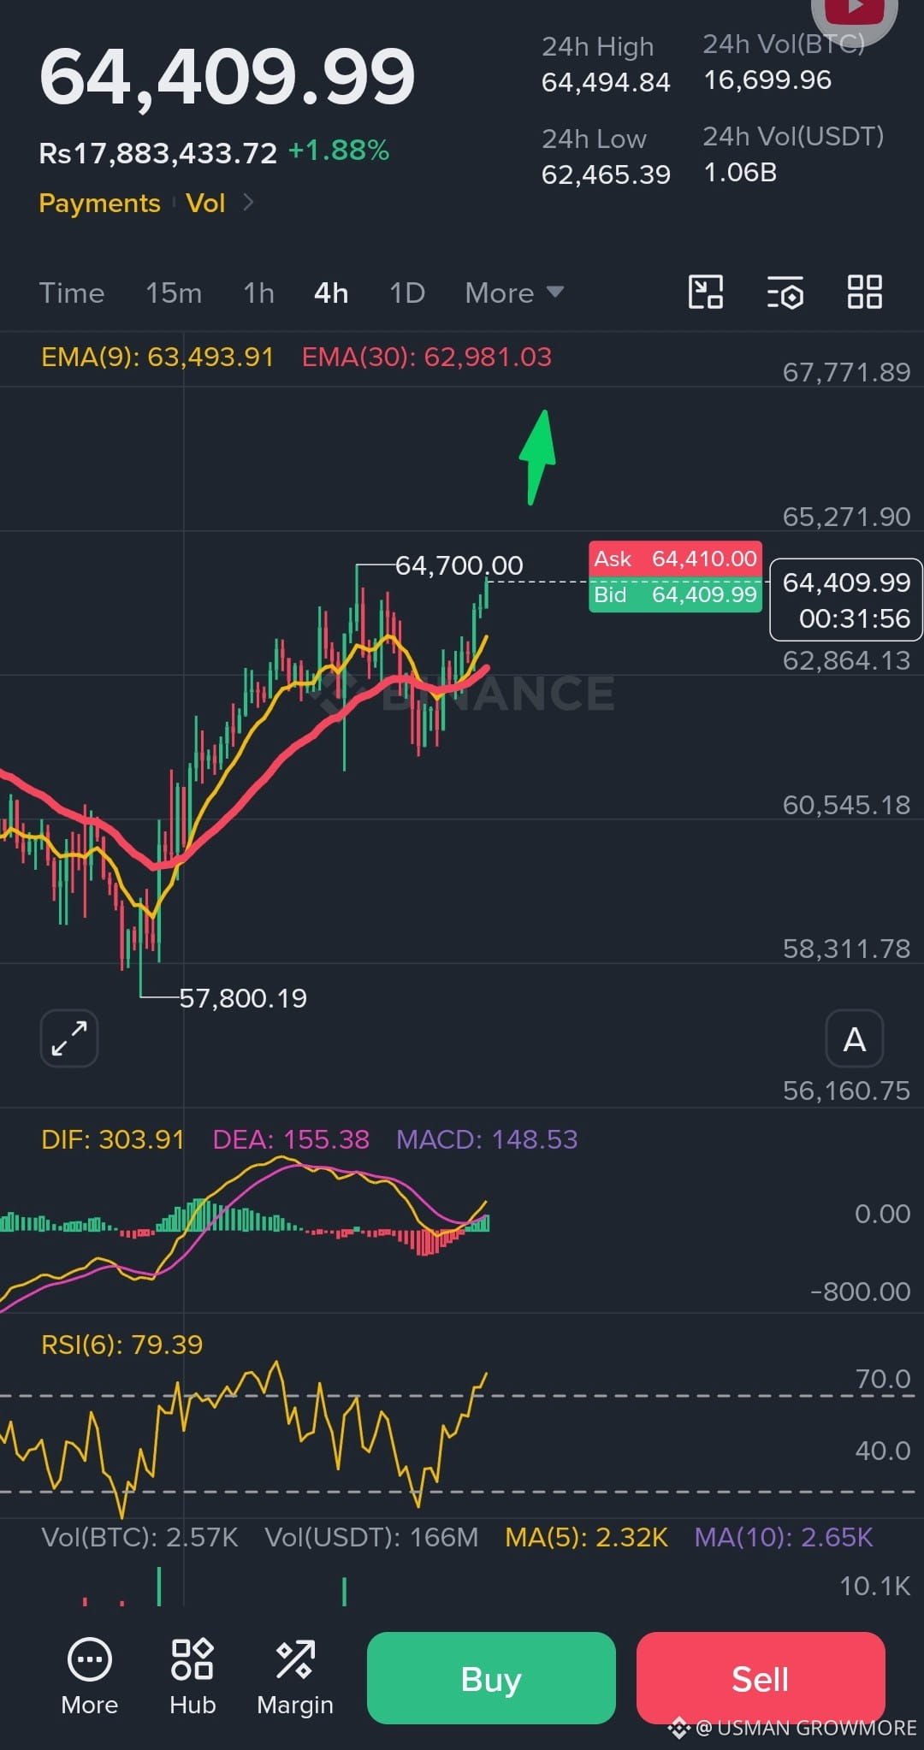This screenshot has width=924, height=1750.
Task: Expand chart to fullscreen with the arrows icon
Action: (x=69, y=1038)
